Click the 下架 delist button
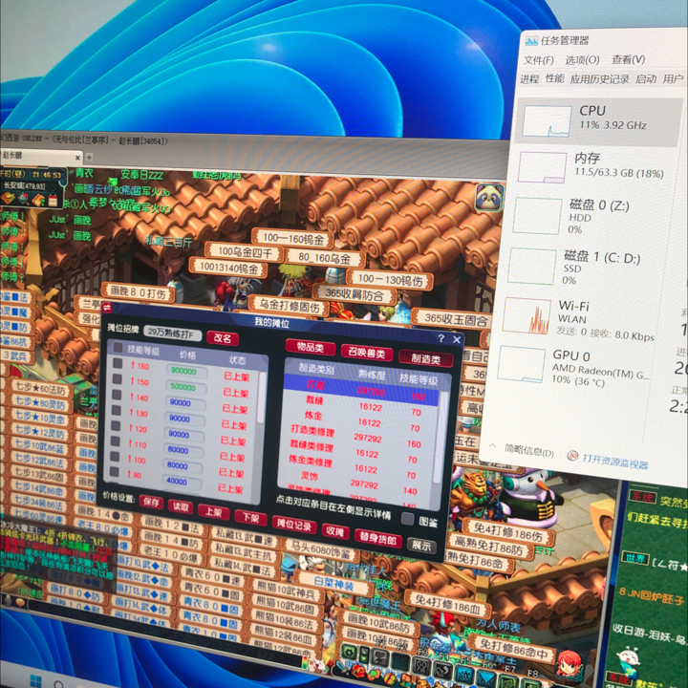688x688 pixels. point(250,518)
